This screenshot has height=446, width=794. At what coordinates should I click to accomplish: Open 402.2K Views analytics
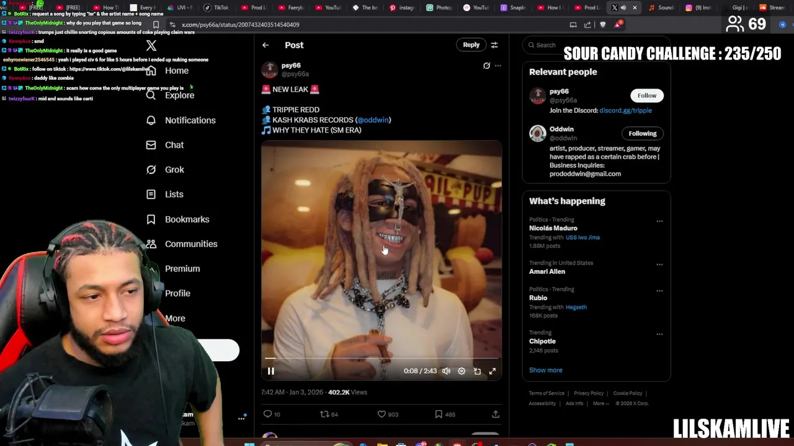point(347,392)
